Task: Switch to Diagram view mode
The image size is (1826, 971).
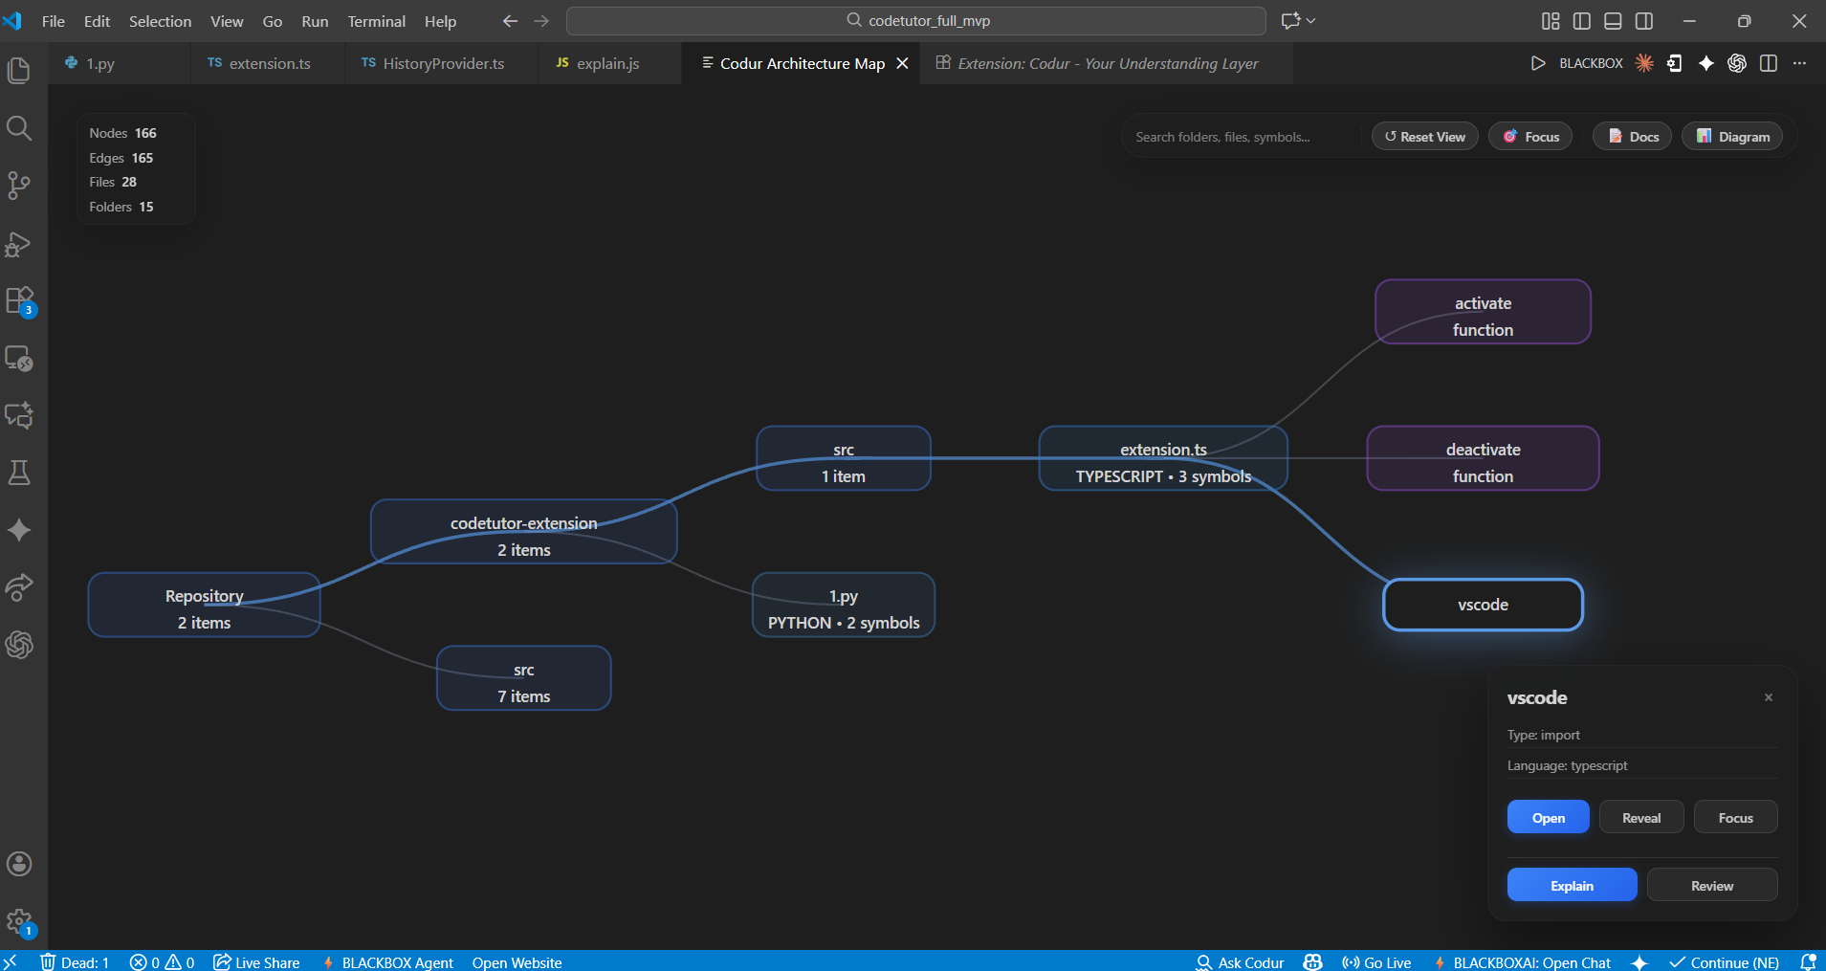Action: coord(1731,136)
